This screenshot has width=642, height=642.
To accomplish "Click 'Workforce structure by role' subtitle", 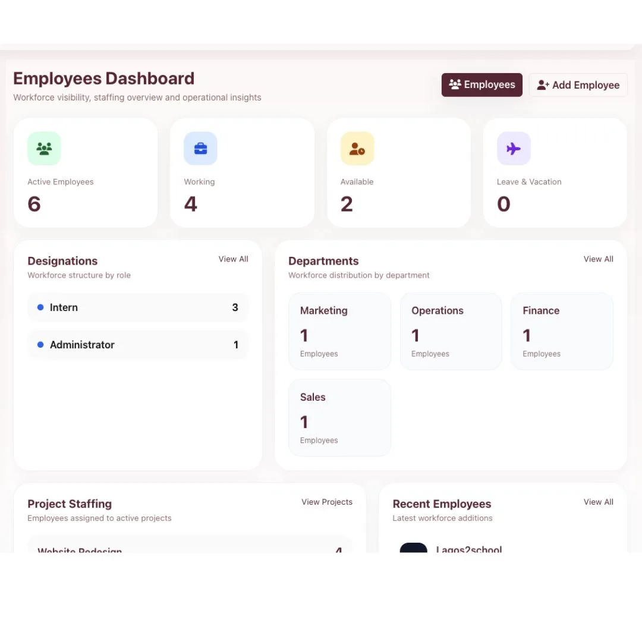I will pos(79,275).
